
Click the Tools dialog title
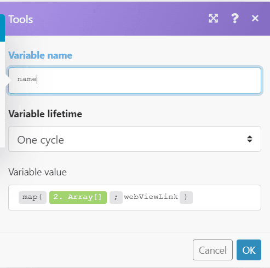21,19
